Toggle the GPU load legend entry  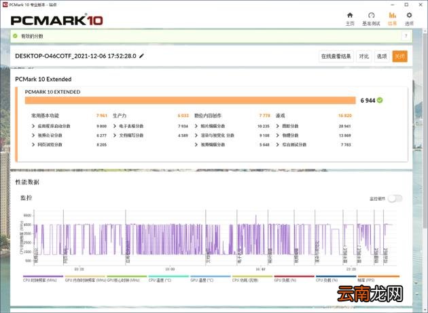tap(294, 278)
